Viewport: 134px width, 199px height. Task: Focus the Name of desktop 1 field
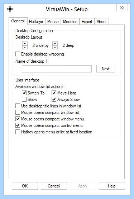pyautogui.click(x=57, y=69)
